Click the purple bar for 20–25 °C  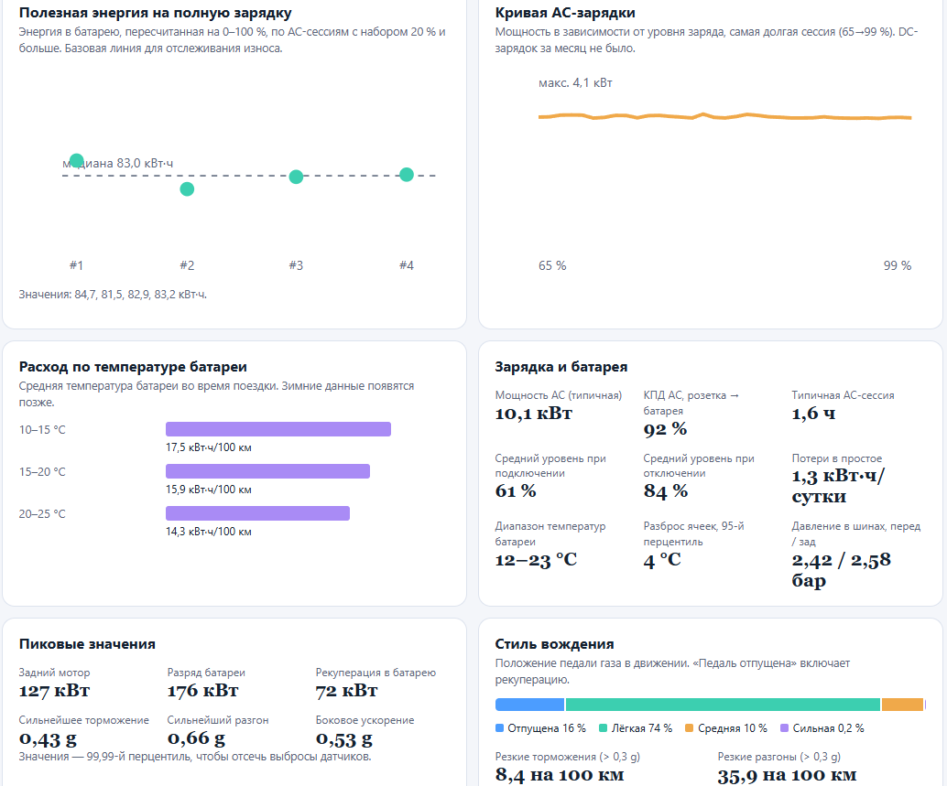point(258,513)
